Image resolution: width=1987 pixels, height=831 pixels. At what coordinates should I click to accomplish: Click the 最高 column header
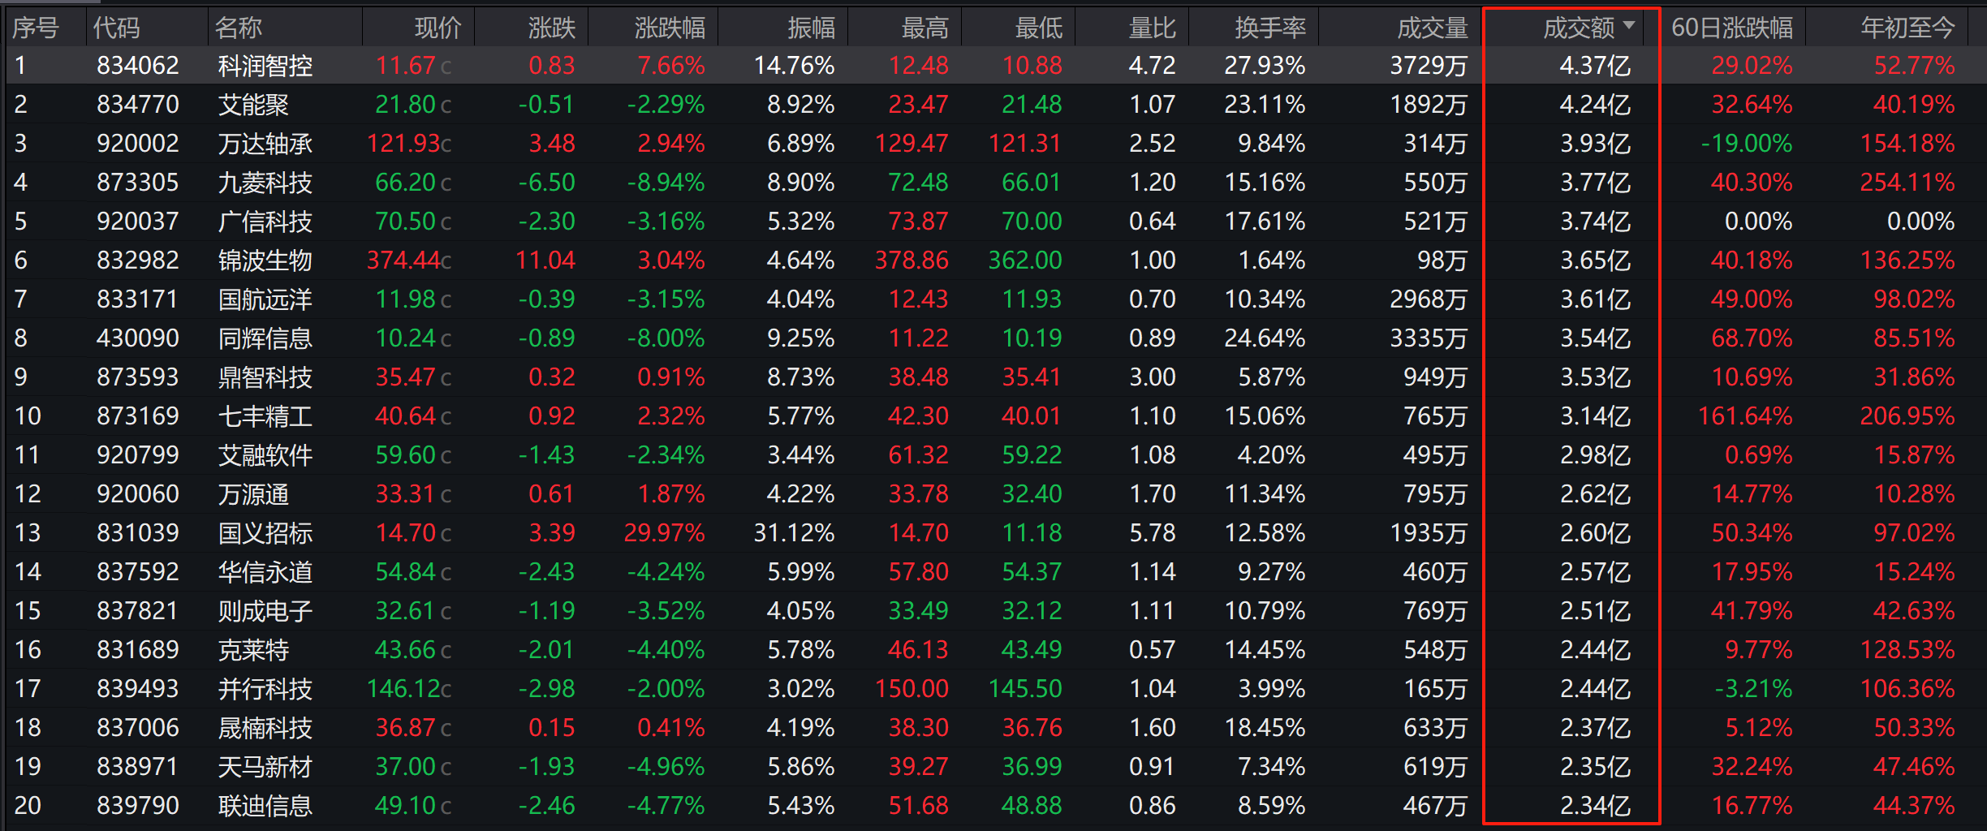[x=925, y=28]
